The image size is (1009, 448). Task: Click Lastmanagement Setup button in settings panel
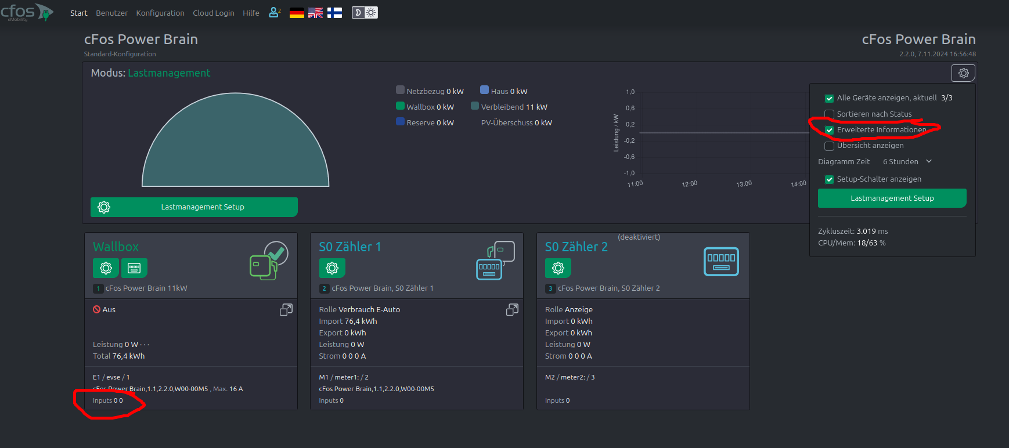[x=892, y=198]
